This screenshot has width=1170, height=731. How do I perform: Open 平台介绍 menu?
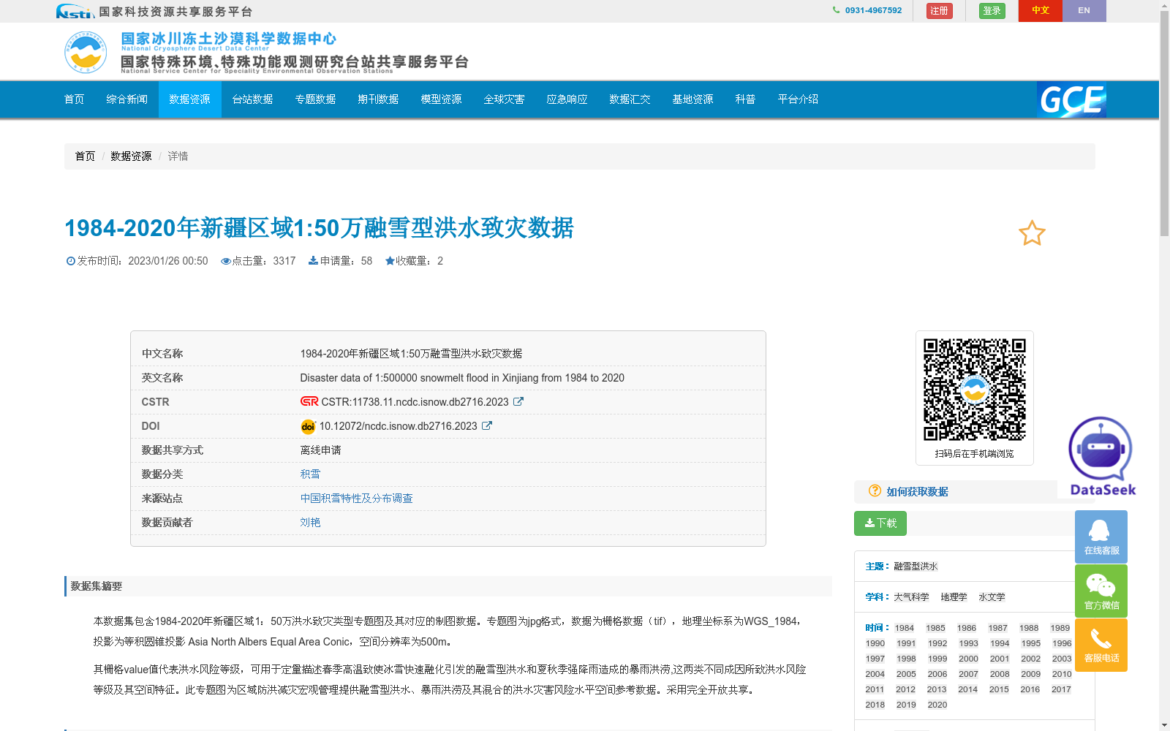(x=799, y=99)
